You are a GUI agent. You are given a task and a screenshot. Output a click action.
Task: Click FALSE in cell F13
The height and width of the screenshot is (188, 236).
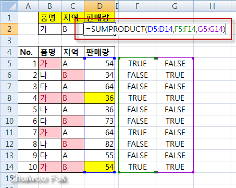138,156
